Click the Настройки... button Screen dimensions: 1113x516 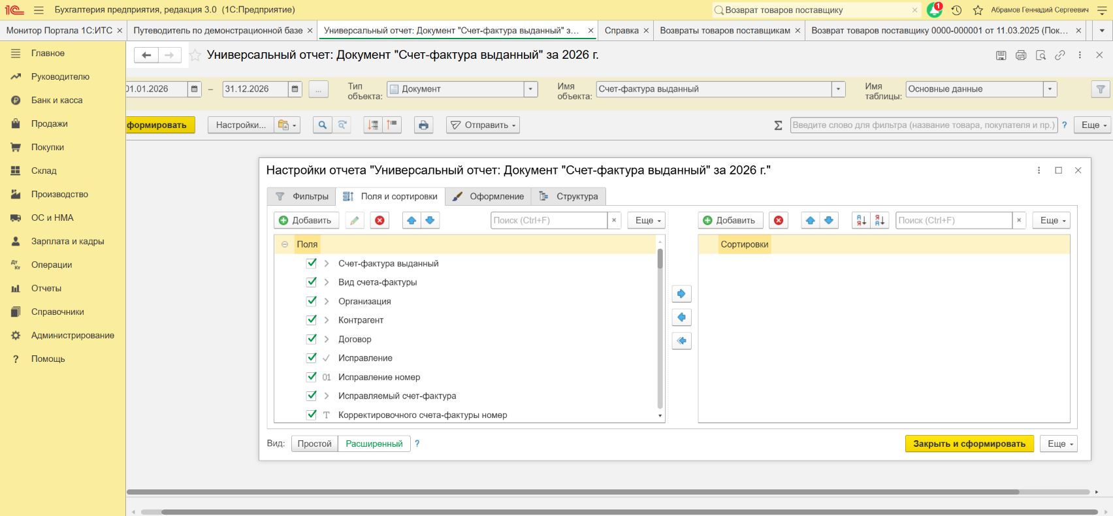240,125
